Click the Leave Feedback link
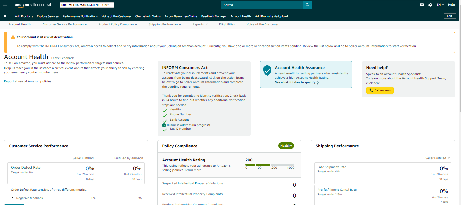 point(63,58)
